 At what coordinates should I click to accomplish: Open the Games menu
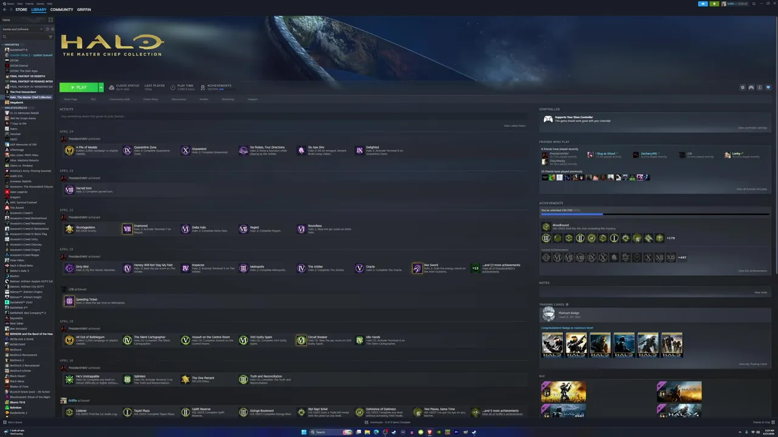40,3
